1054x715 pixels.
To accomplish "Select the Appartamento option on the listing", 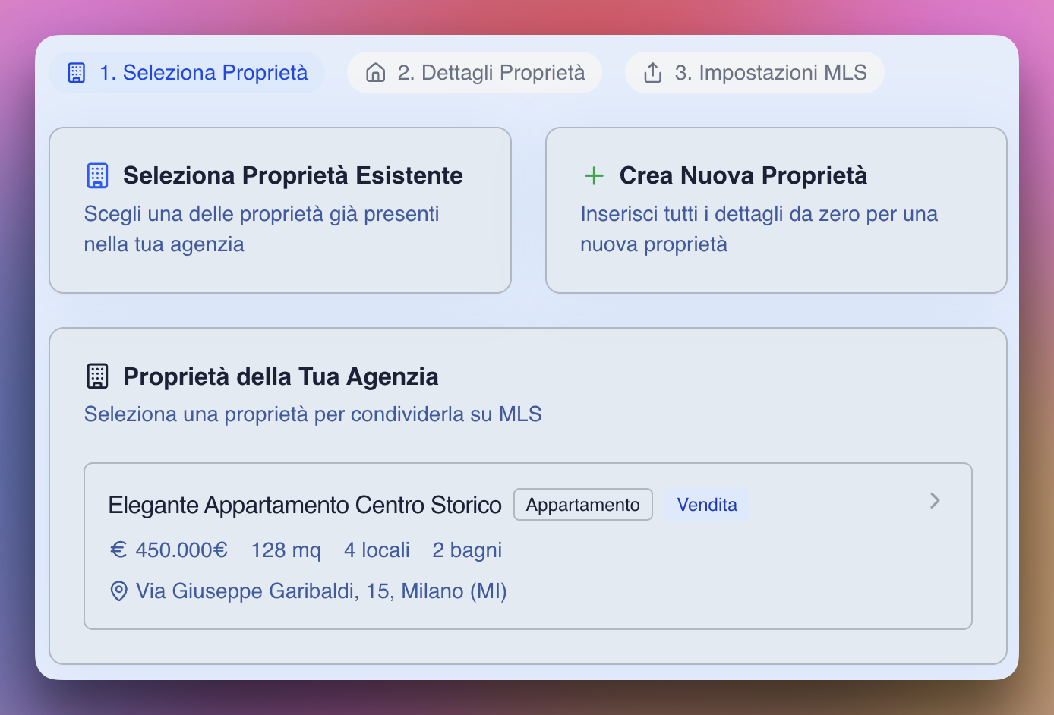I will tap(582, 504).
